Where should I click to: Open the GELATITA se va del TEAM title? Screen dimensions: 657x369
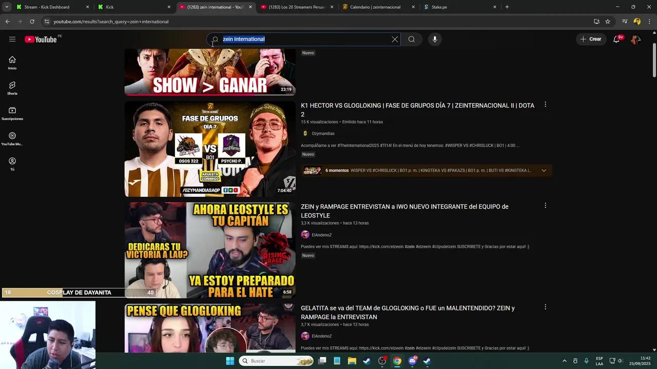(408, 313)
